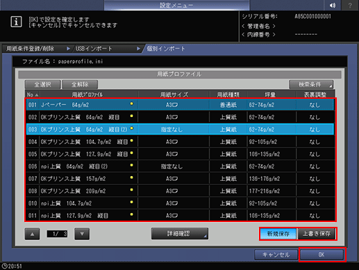This screenshot has height=270, width=359.
Task: Click 全選択 select all button
Action: (x=42, y=84)
